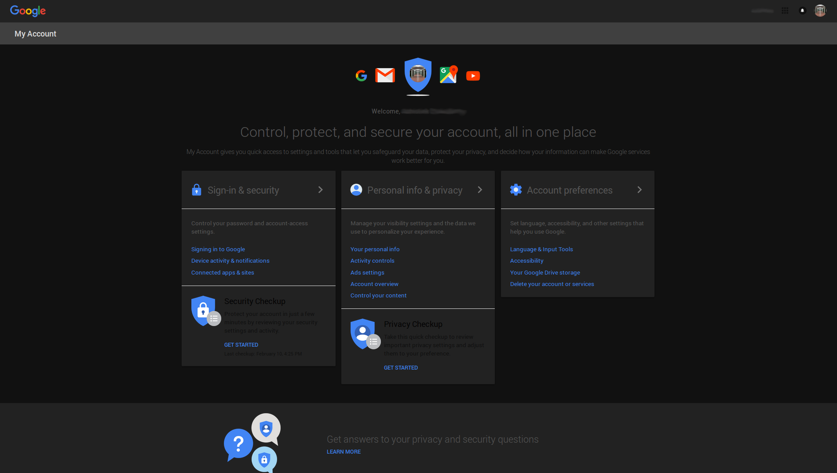
Task: Click GET STARTED under Security Checkup
Action: click(241, 345)
